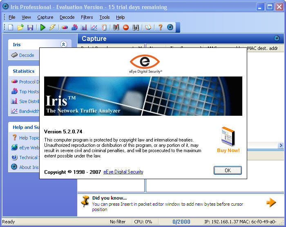Click the New file toolbar icon
This screenshot has width=286, height=227.
coord(11,27)
